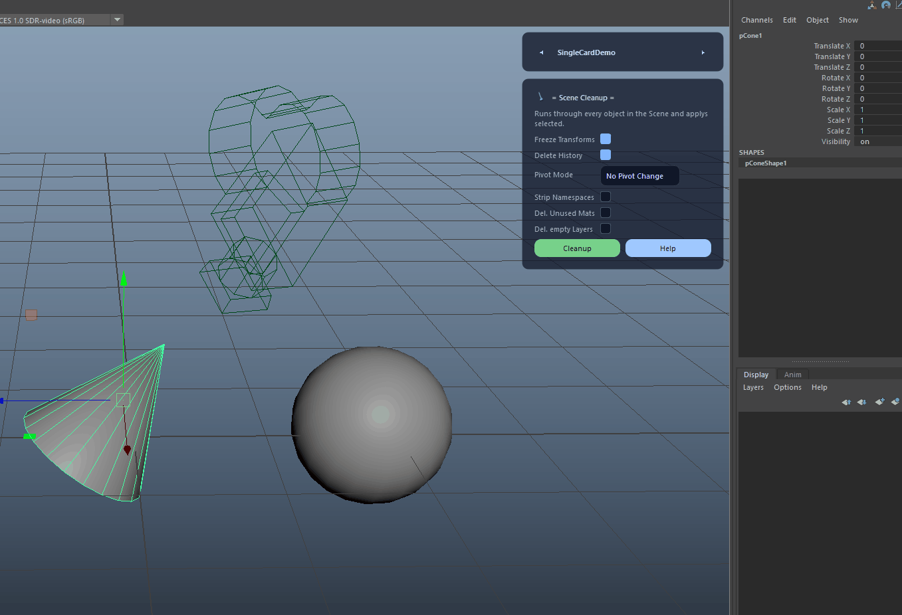Click the Rotate Z value field
Image resolution: width=902 pixels, height=615 pixels.
tap(878, 99)
